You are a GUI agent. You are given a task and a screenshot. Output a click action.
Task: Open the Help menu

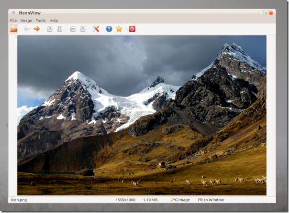click(54, 21)
